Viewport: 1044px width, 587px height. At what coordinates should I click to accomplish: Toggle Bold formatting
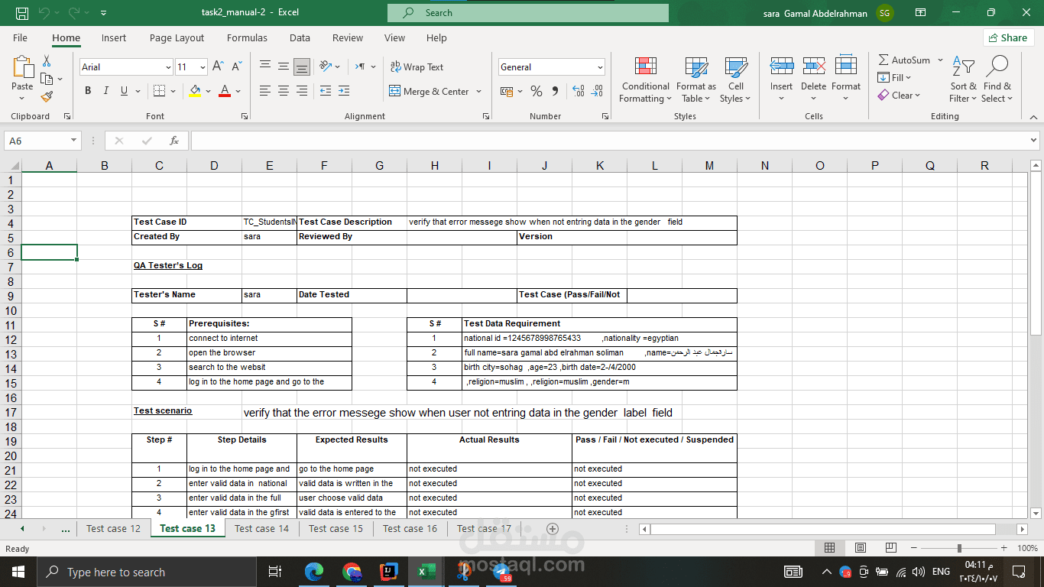88,91
